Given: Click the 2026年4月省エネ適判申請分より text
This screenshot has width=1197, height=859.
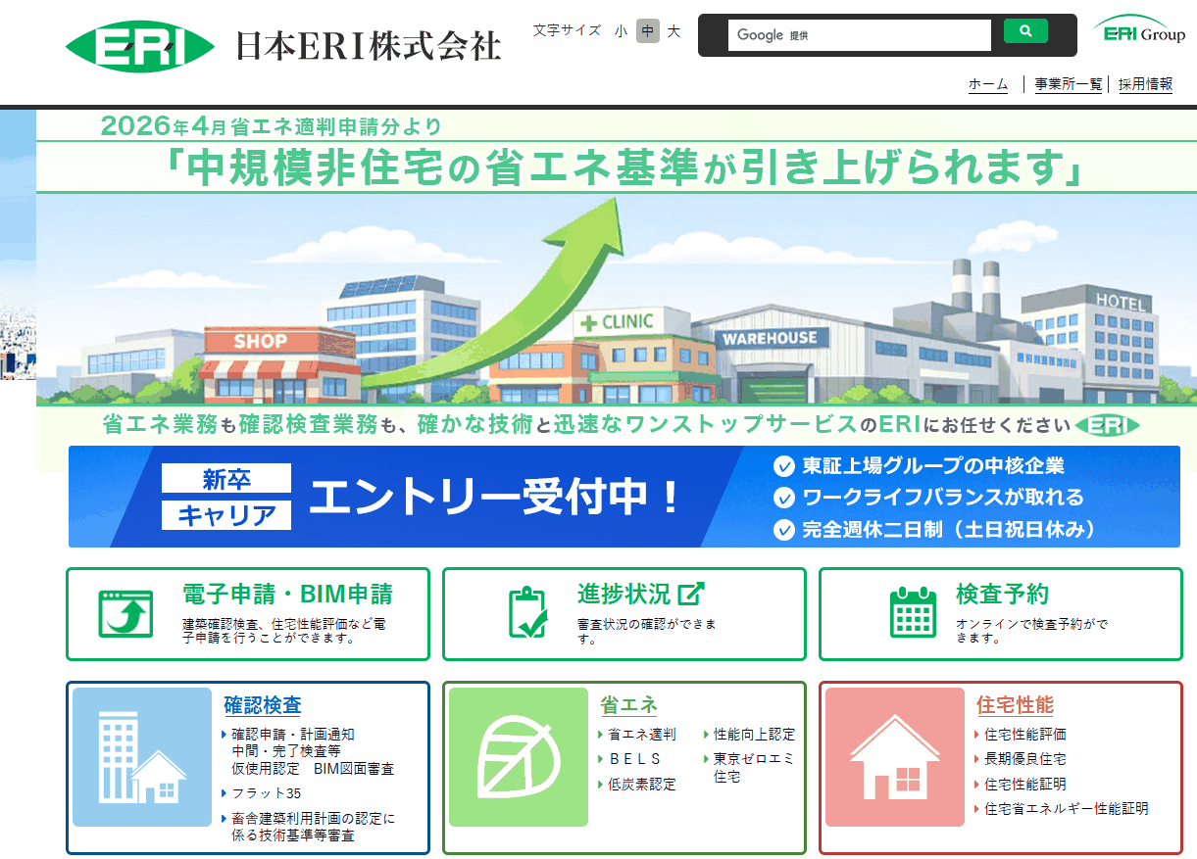Looking at the screenshot, I should (272, 125).
